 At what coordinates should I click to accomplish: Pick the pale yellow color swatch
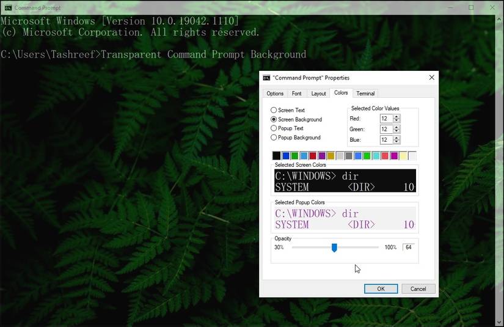403,156
